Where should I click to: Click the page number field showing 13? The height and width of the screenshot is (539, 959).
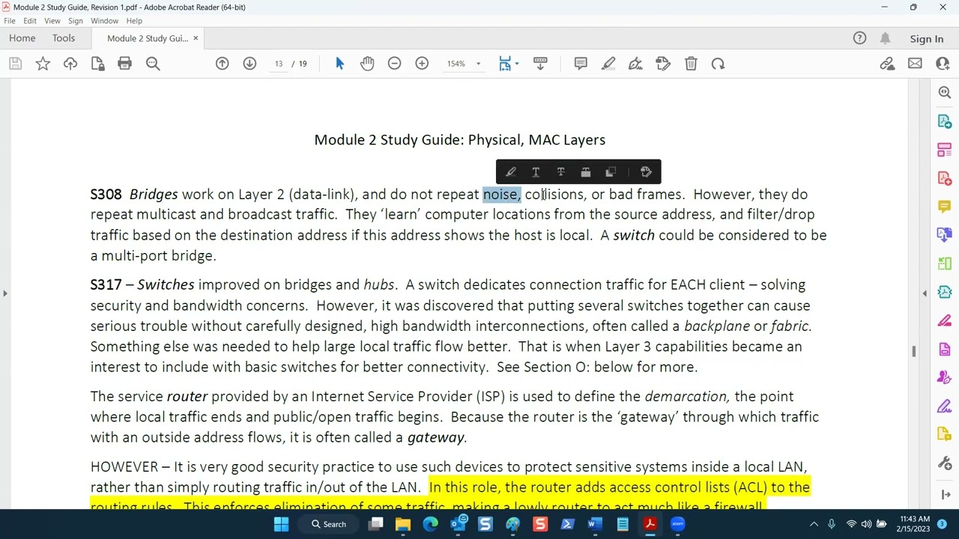(x=279, y=64)
